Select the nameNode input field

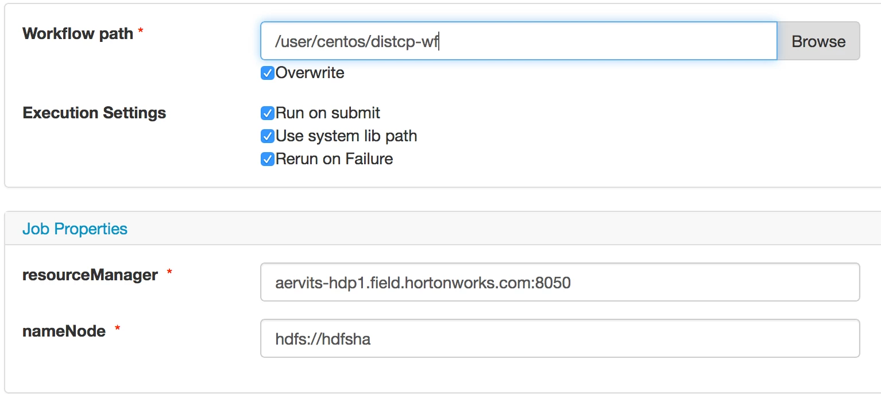(x=560, y=338)
